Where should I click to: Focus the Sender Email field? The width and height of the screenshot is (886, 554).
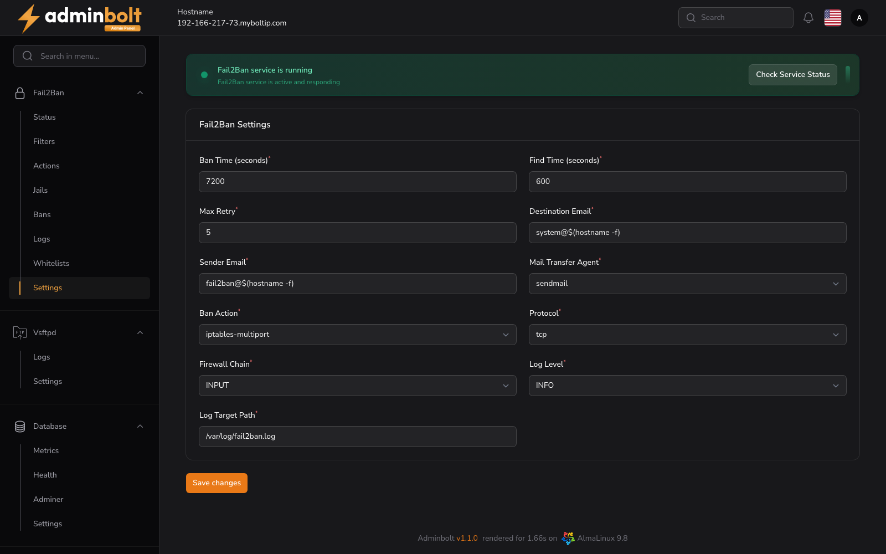(x=358, y=284)
